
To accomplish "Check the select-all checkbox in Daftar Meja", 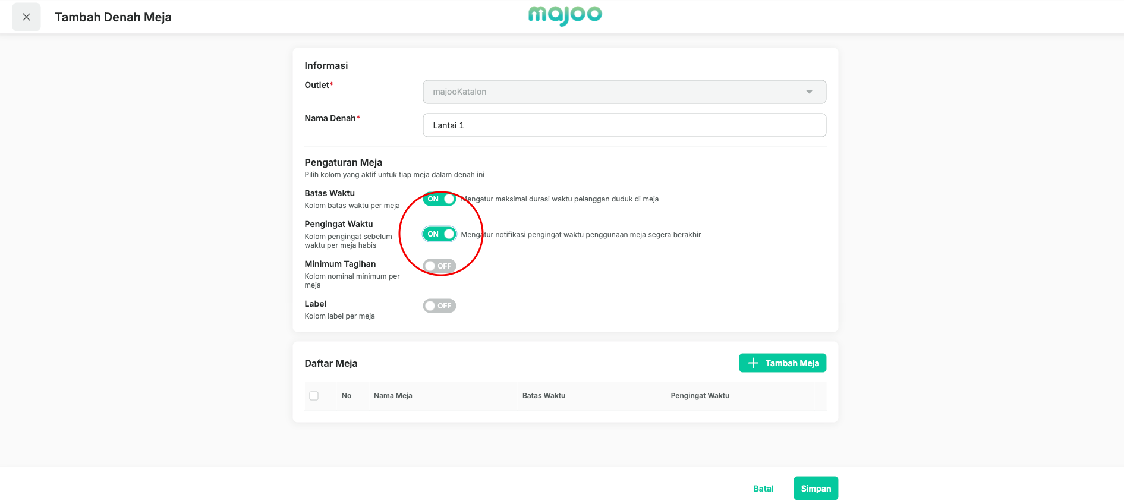I will coord(314,396).
